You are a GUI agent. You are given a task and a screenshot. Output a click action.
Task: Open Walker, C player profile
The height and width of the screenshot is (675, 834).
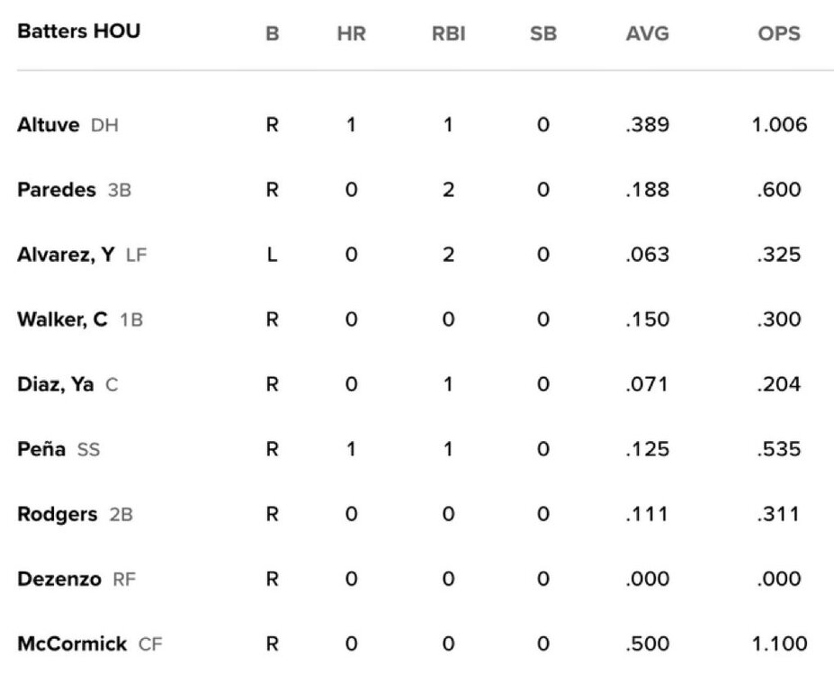(x=63, y=319)
